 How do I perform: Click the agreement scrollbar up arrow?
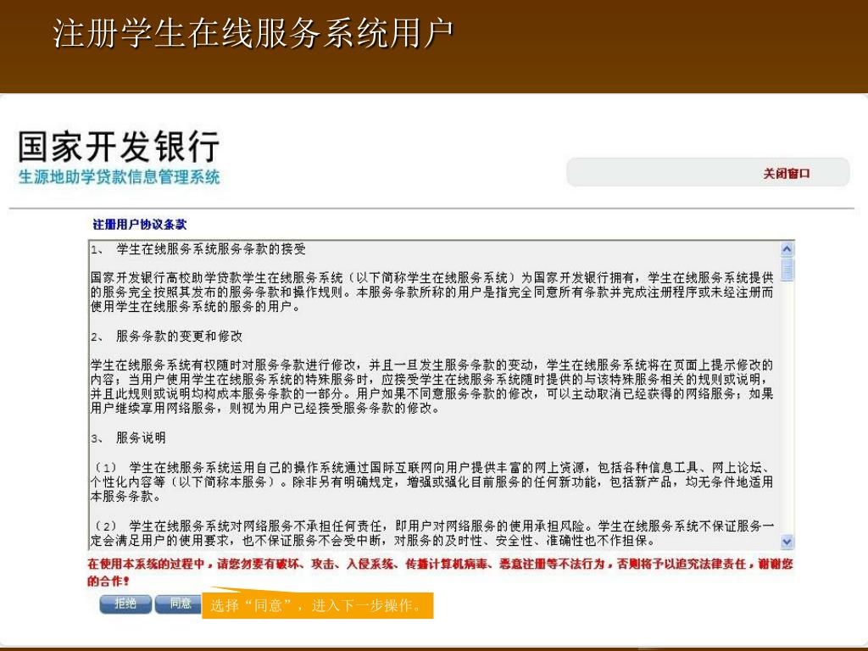pos(787,249)
